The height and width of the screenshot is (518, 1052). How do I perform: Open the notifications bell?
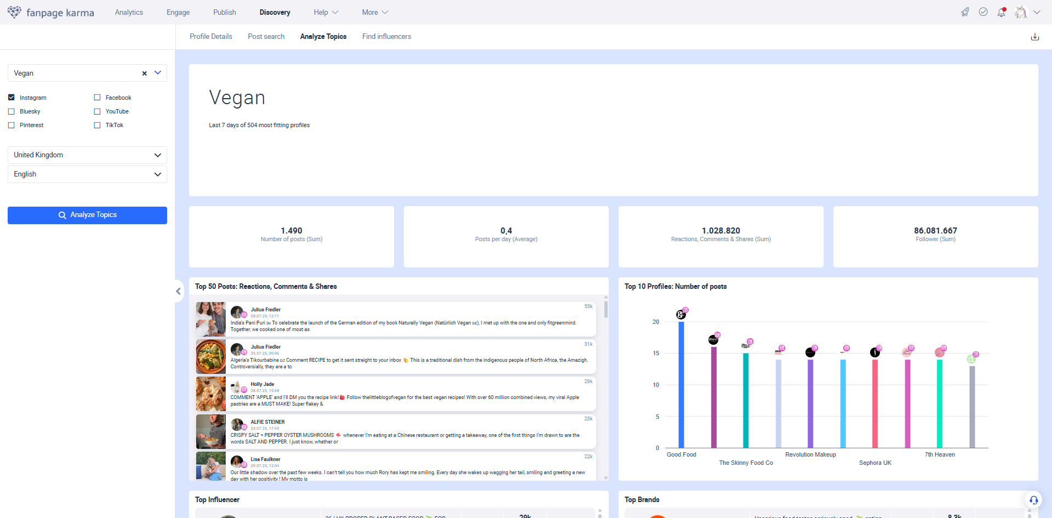click(1002, 12)
